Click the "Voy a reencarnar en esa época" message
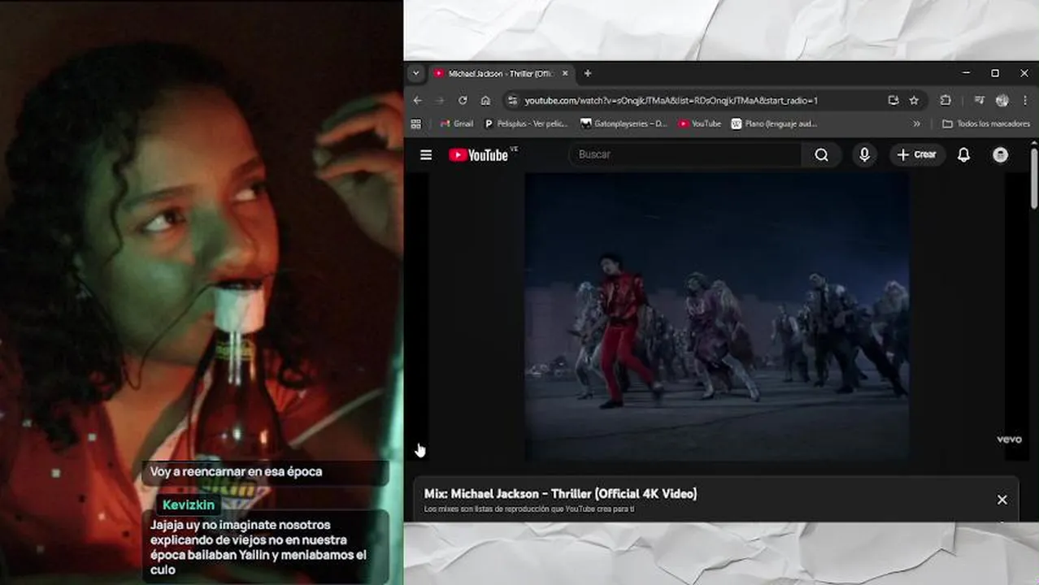 [236, 471]
